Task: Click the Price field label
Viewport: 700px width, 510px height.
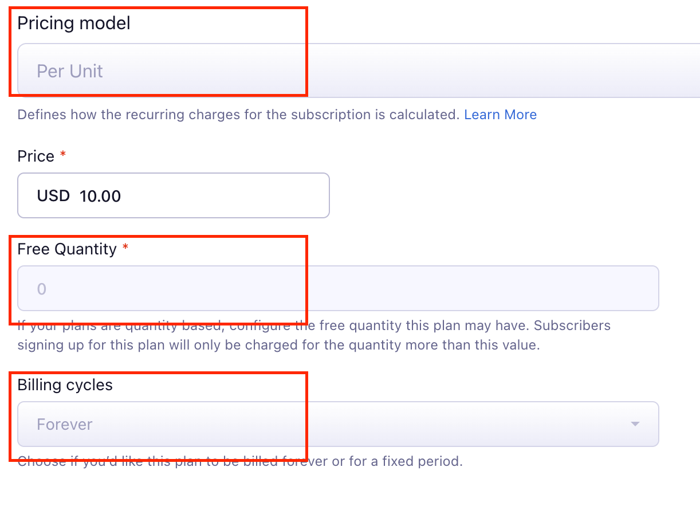Action: (36, 156)
